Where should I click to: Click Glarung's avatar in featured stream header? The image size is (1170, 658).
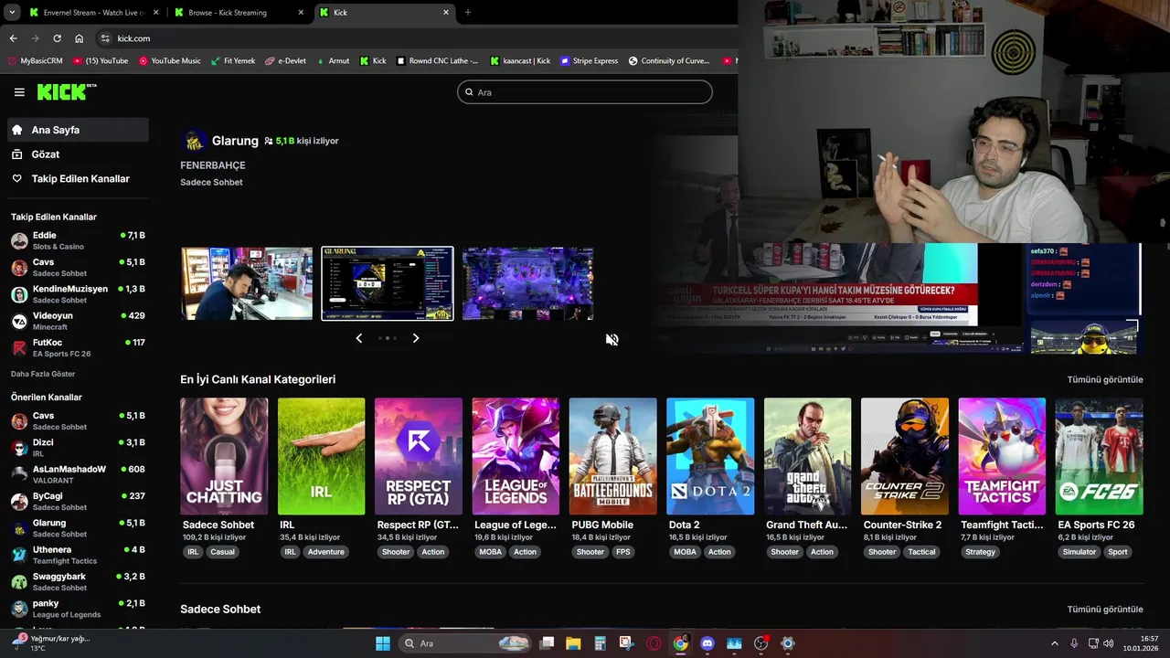(x=194, y=141)
